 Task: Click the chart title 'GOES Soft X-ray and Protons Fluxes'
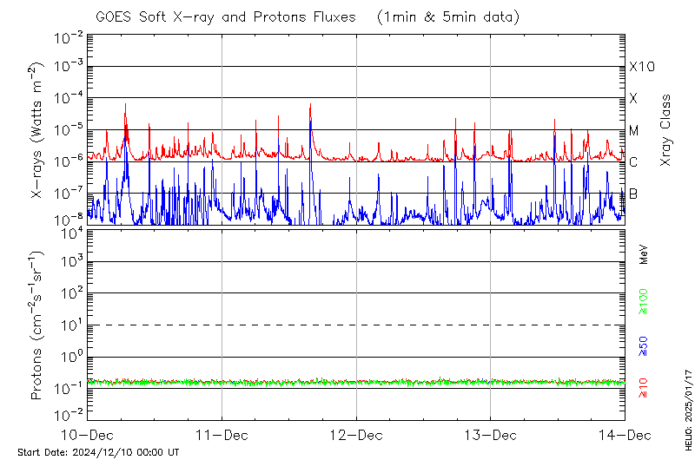click(224, 16)
